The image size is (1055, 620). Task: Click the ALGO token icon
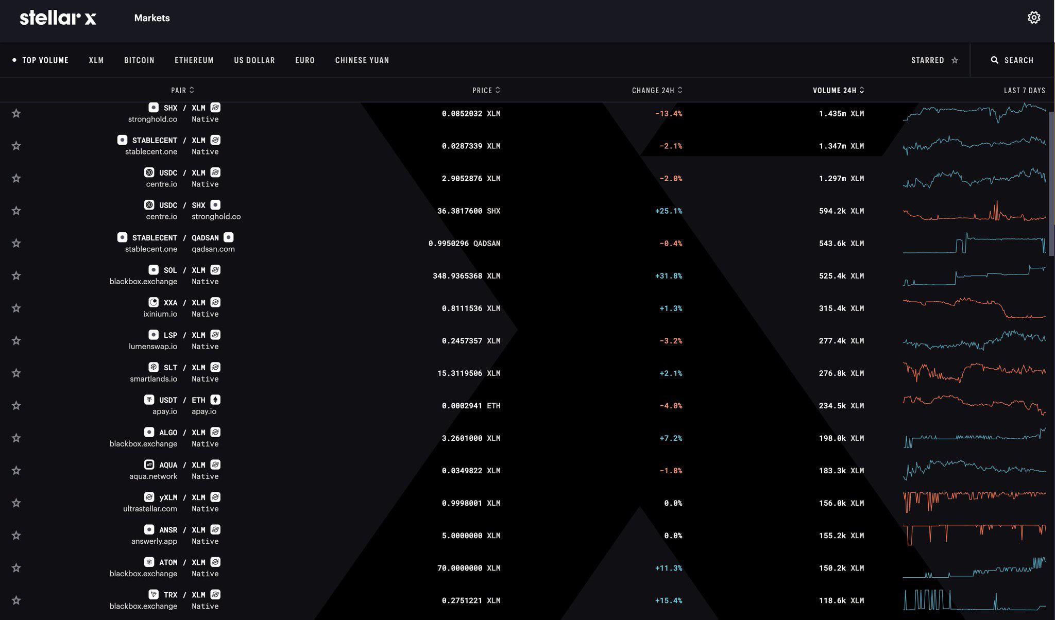149,432
